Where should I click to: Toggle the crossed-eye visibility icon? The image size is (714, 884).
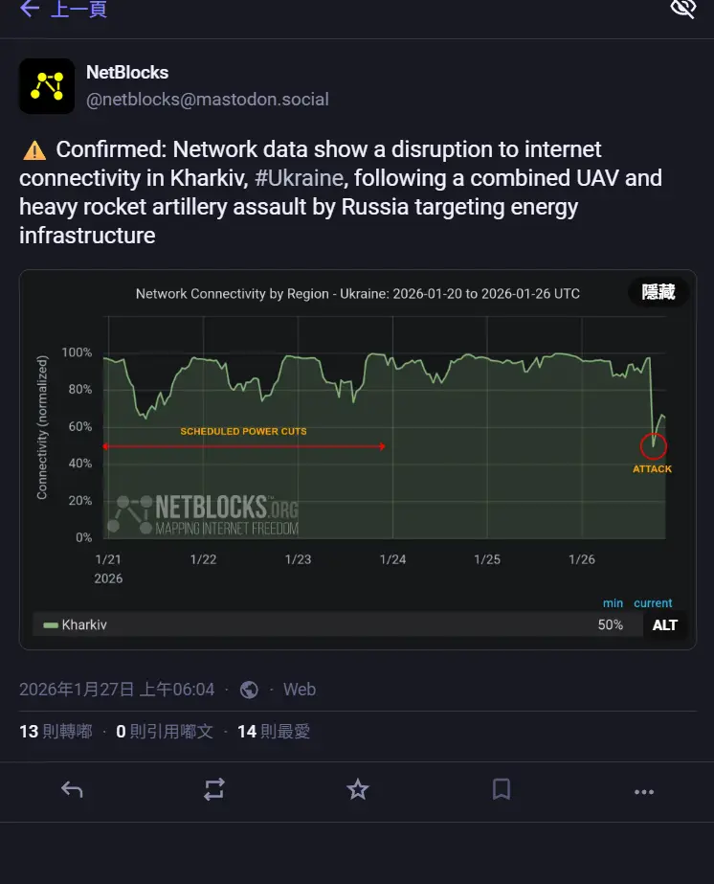(682, 9)
